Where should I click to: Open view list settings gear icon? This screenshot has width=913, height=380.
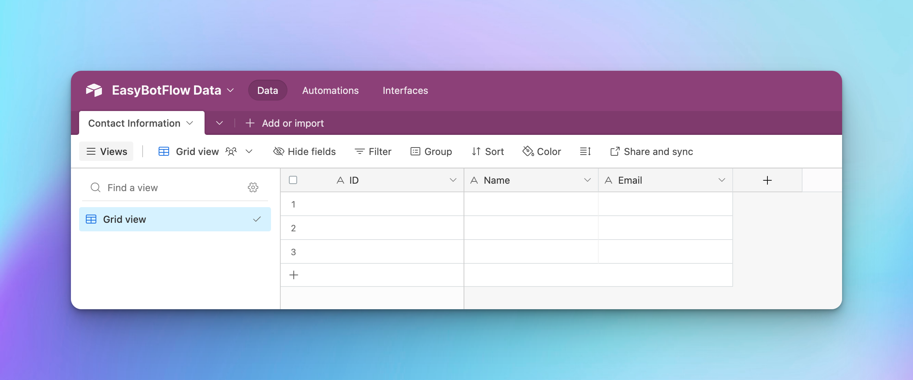[x=253, y=187]
